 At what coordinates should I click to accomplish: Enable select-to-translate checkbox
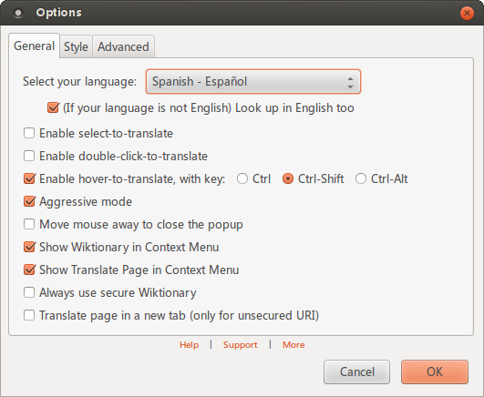(x=29, y=133)
